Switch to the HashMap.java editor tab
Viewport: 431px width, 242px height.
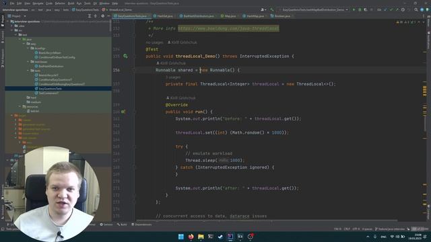(x=255, y=16)
